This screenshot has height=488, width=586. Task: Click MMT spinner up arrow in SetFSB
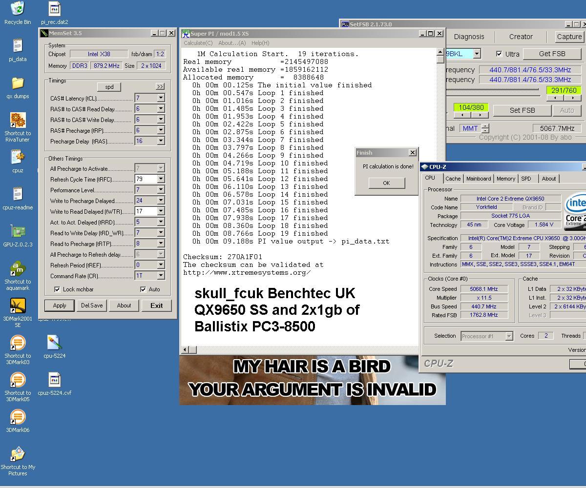coord(485,126)
